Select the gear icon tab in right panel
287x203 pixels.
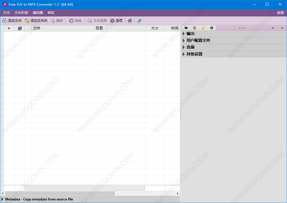212,28
